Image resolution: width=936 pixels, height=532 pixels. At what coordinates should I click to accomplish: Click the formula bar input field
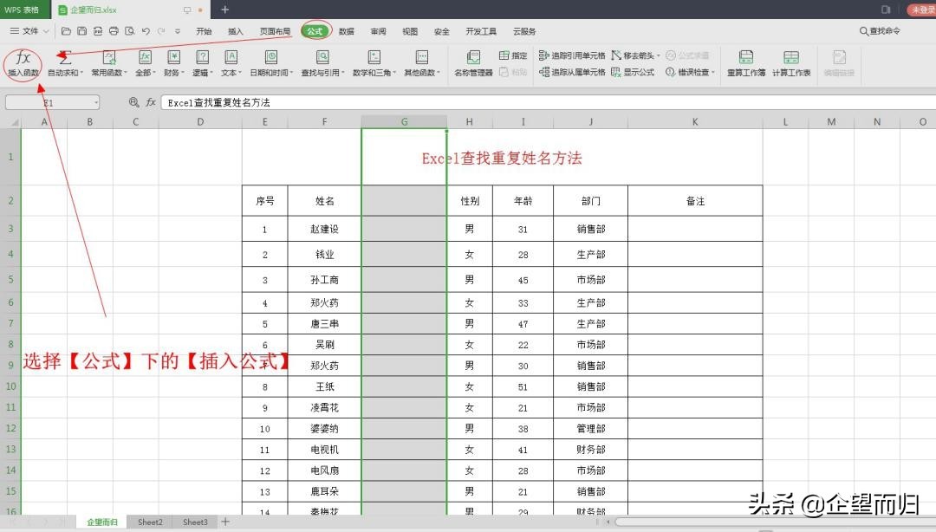pos(548,103)
